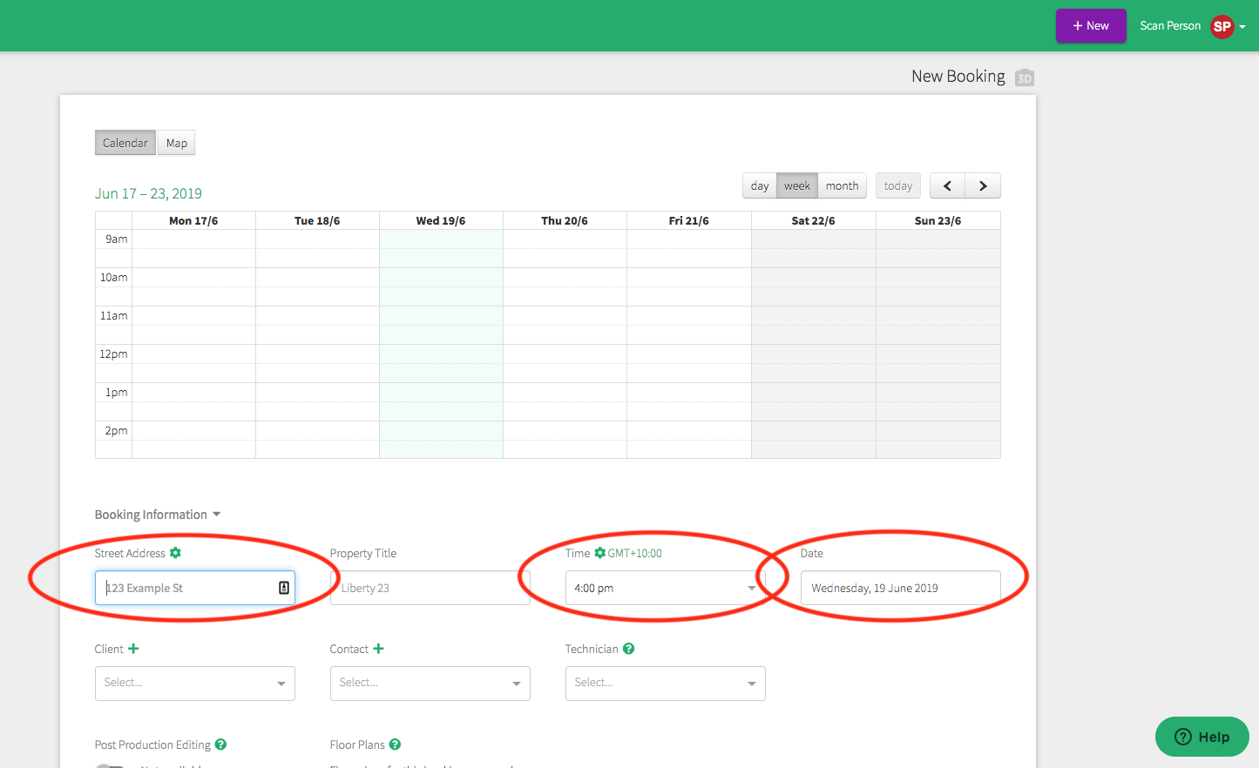Open Floor Plans help icon
The width and height of the screenshot is (1259, 768).
395,744
